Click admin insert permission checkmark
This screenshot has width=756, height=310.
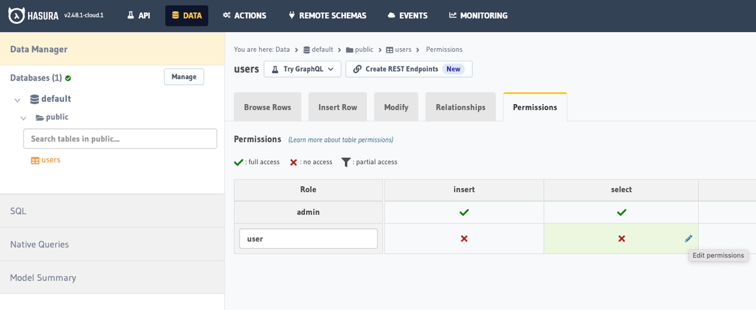pos(464,212)
